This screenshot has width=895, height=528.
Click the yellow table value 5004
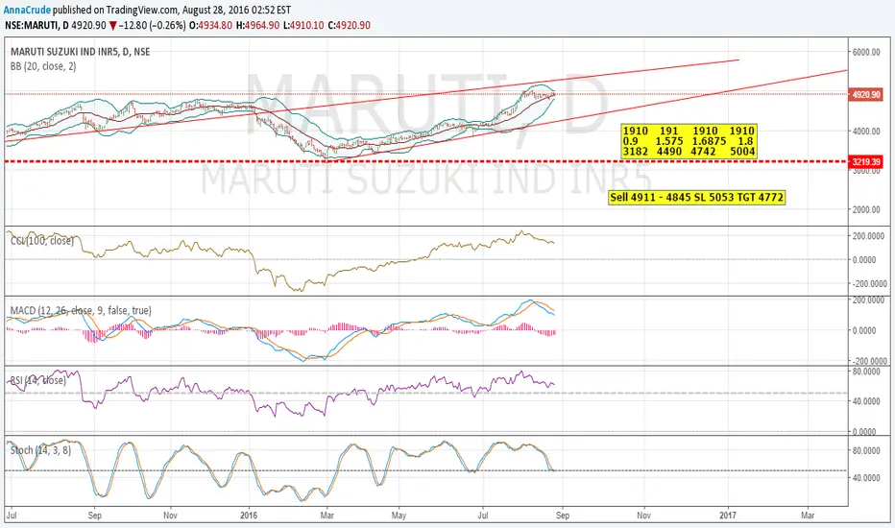pos(742,152)
